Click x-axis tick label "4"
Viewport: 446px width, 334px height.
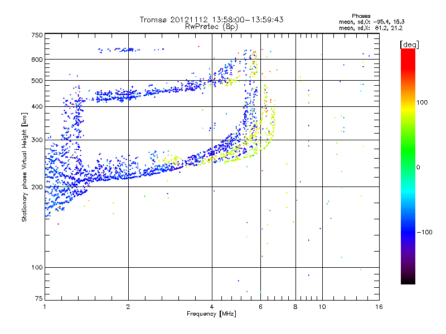coord(212,307)
